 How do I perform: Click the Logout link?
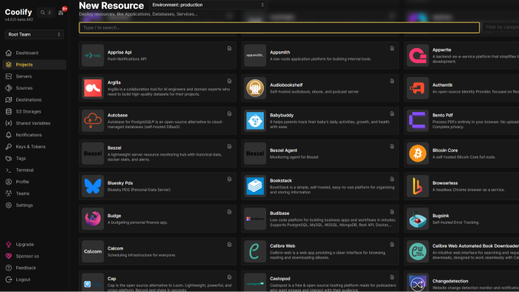[x=34, y=279]
